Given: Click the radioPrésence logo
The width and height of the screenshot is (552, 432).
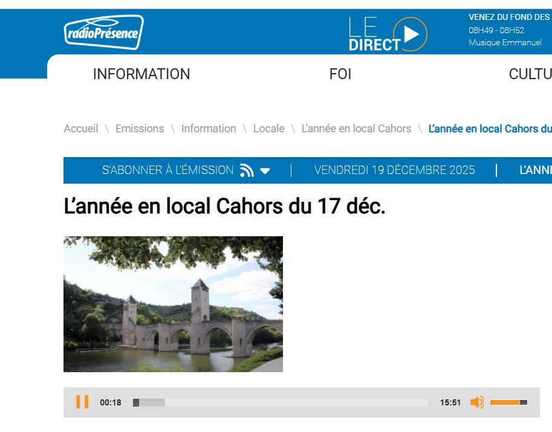Looking at the screenshot, I should (104, 32).
